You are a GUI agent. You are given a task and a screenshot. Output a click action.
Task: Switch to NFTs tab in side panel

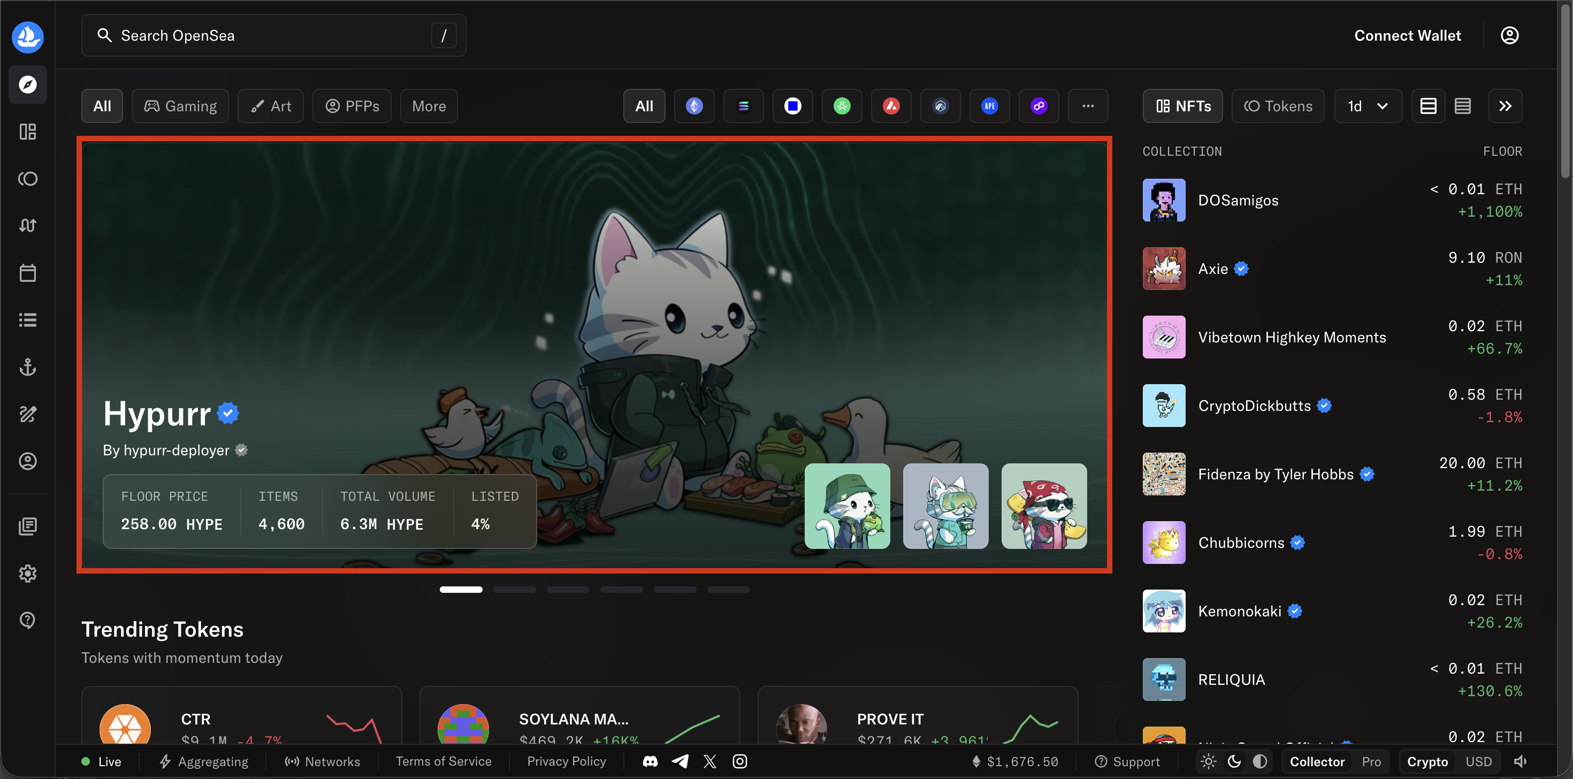(x=1183, y=106)
